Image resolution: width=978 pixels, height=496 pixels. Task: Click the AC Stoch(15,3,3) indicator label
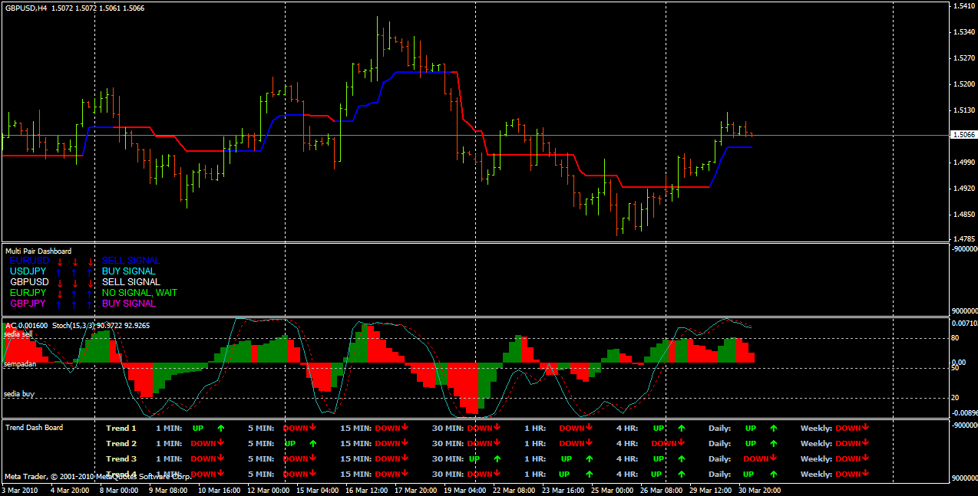coord(78,326)
